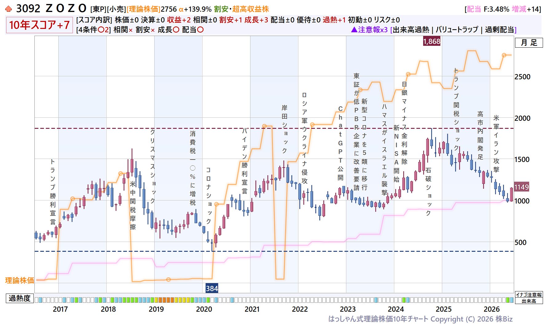The width and height of the screenshot is (547, 324).
Task: Click the 新NISA開始 event annotation
Action: (396, 154)
